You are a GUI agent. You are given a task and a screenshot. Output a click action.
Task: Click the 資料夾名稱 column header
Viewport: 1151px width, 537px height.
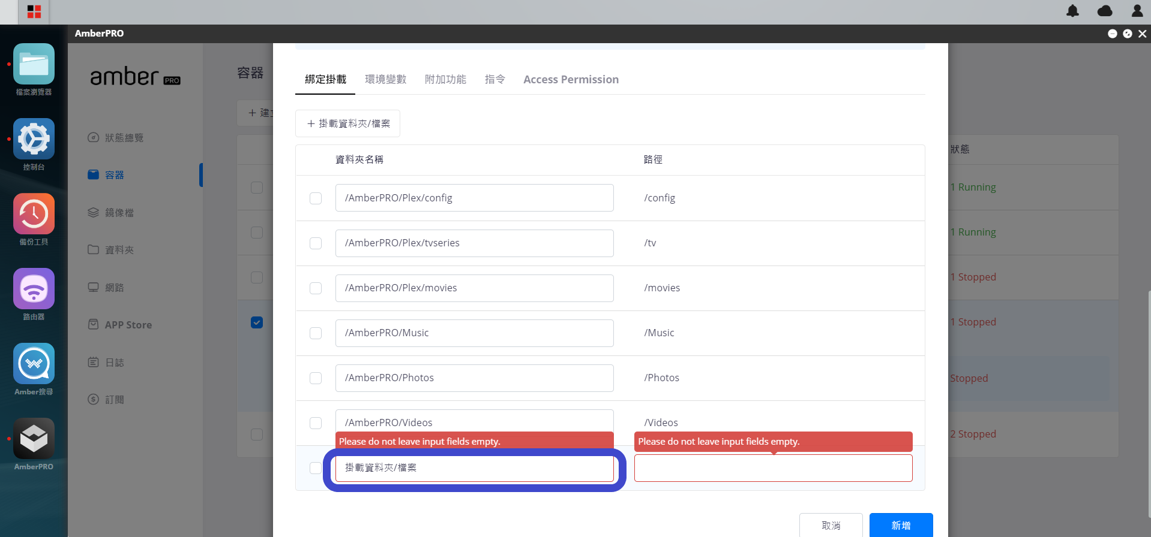point(359,159)
